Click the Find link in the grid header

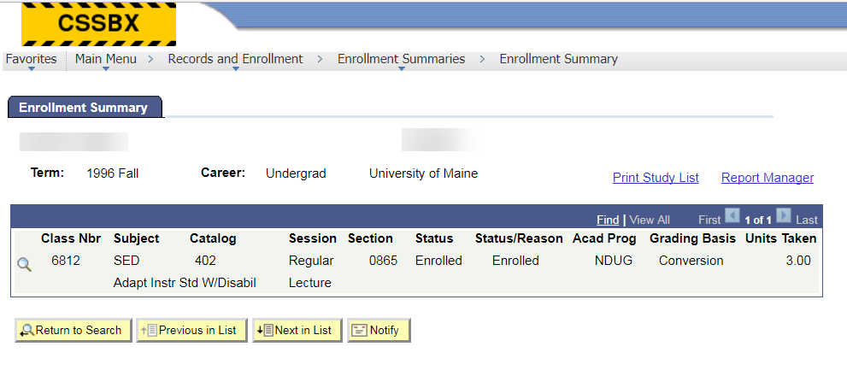click(608, 220)
